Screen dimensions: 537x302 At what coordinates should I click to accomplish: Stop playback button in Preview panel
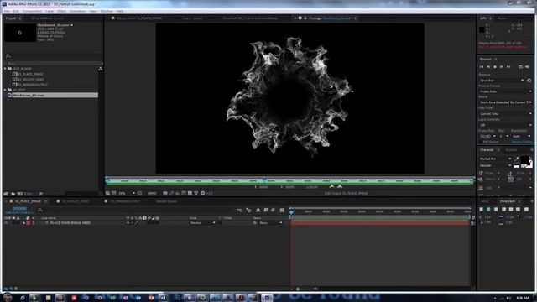[495, 67]
